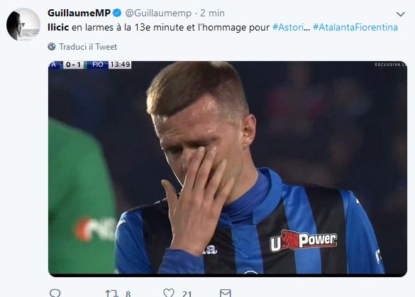Click the @Guillaumemp handle
This screenshot has height=297, width=415.
pos(158,13)
